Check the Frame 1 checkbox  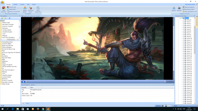184,22
